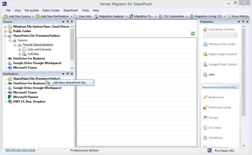Click the Permission Levels icon
This screenshot has height=155, width=252.
[205, 107]
